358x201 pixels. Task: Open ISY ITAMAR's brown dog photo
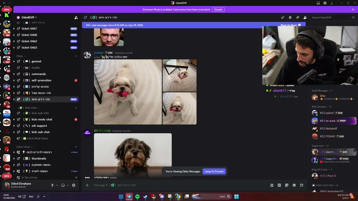coord(133,155)
